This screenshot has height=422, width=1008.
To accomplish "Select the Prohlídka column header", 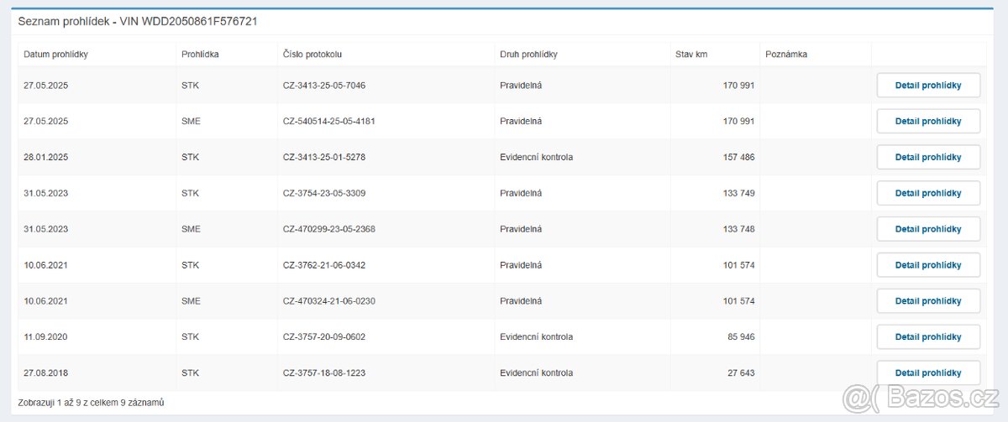I will tap(200, 55).
